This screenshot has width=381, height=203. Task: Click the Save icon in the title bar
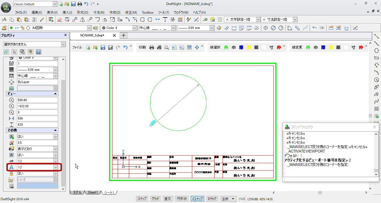73,4
